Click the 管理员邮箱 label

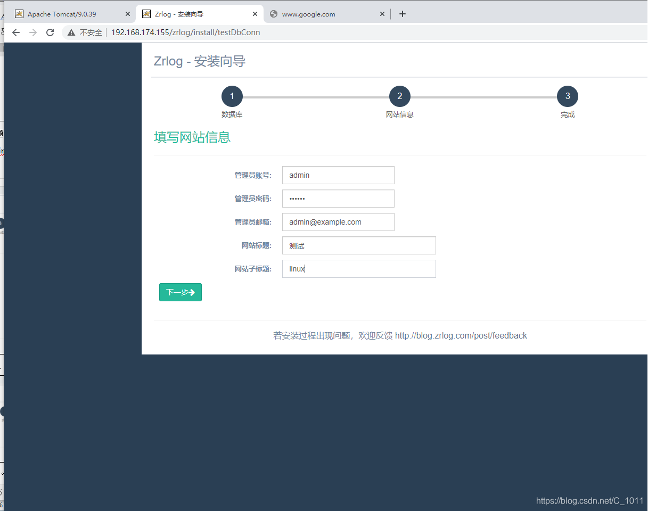pyautogui.click(x=253, y=222)
